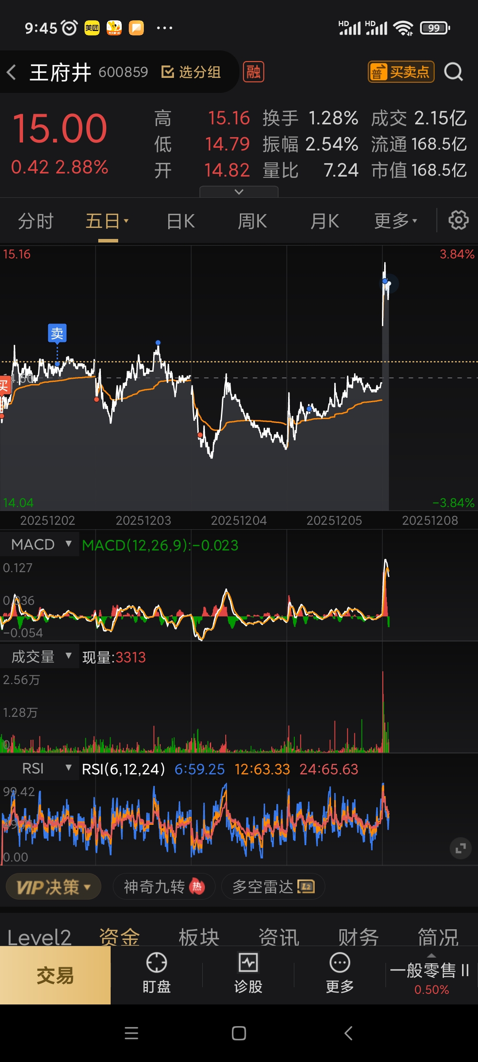Tap the alarm clock status icon
The height and width of the screenshot is (1062, 478).
tap(69, 28)
